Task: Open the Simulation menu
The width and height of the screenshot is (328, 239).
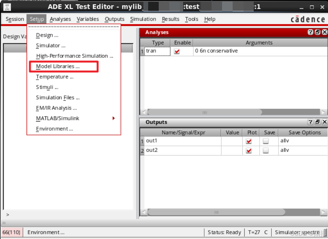Action: coord(143,19)
